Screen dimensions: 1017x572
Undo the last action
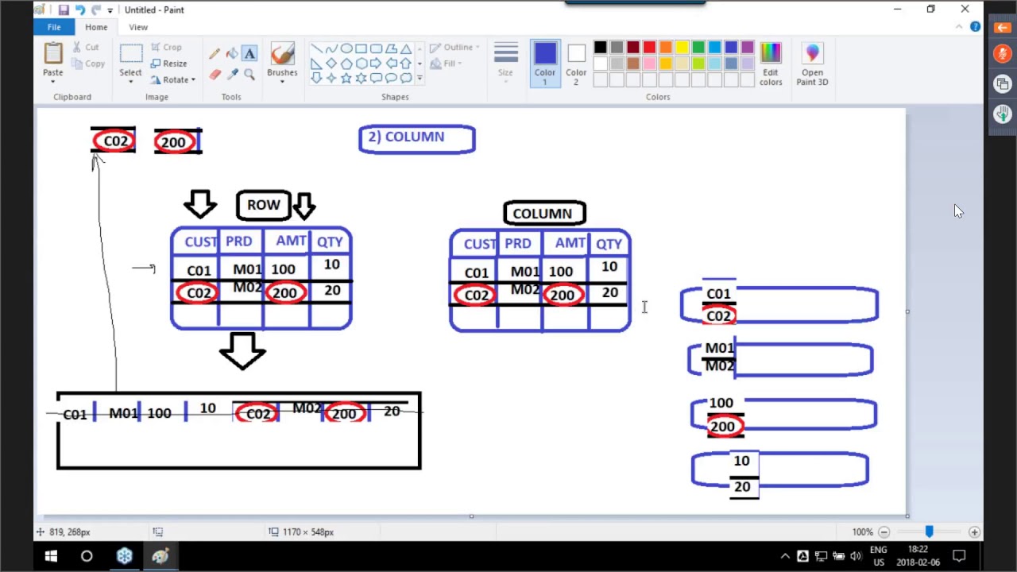[x=79, y=10]
